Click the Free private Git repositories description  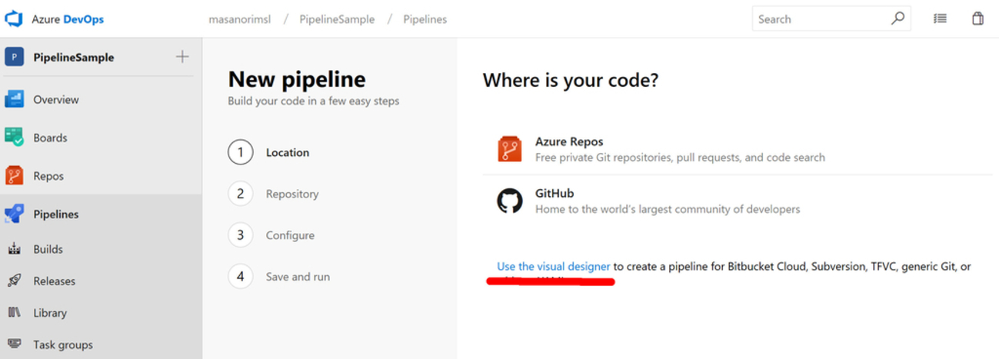click(x=680, y=157)
